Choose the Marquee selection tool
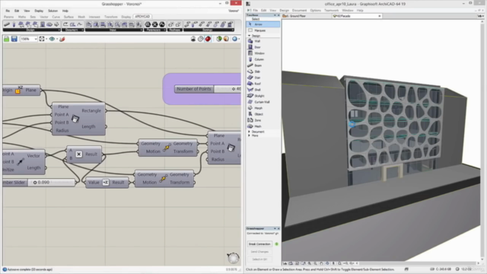Screen dimensions: 487x274 (x=263, y=30)
